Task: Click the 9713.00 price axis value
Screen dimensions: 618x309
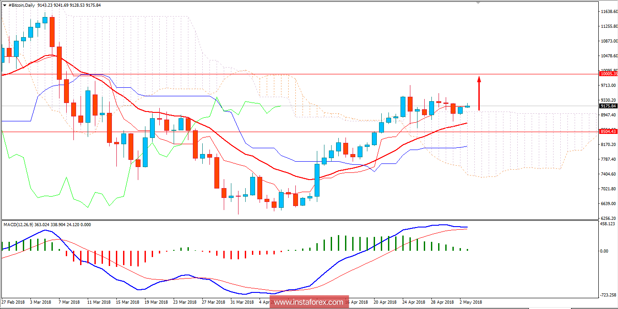Action: [x=609, y=85]
